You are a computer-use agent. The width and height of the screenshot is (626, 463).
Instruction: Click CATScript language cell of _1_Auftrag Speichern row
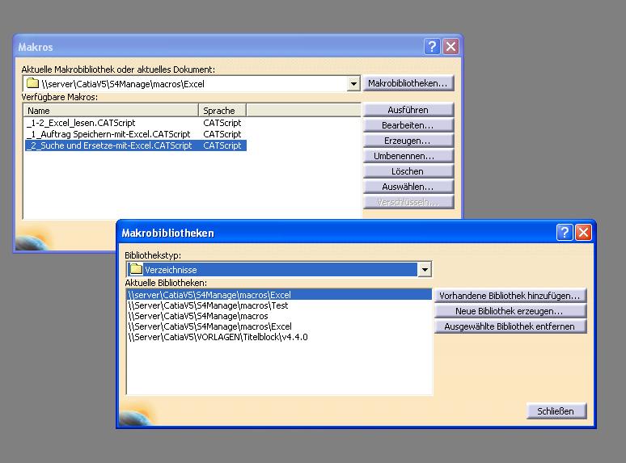point(222,134)
